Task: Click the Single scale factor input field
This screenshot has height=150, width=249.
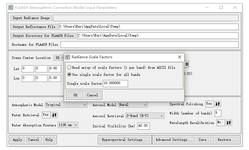Action: (x=115, y=83)
